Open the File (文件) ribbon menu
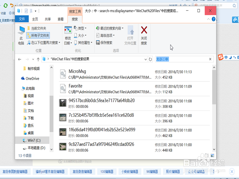 point(22,19)
